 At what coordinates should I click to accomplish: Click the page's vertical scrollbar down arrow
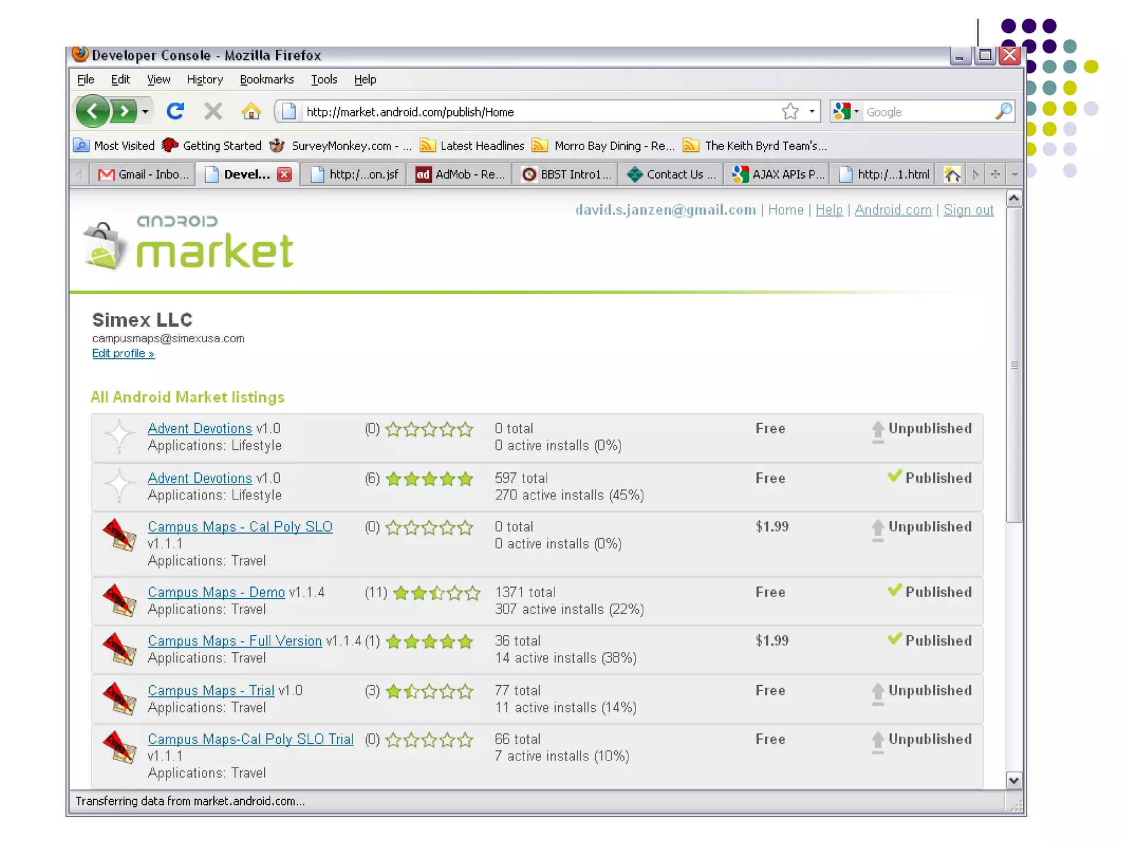pyautogui.click(x=1014, y=780)
